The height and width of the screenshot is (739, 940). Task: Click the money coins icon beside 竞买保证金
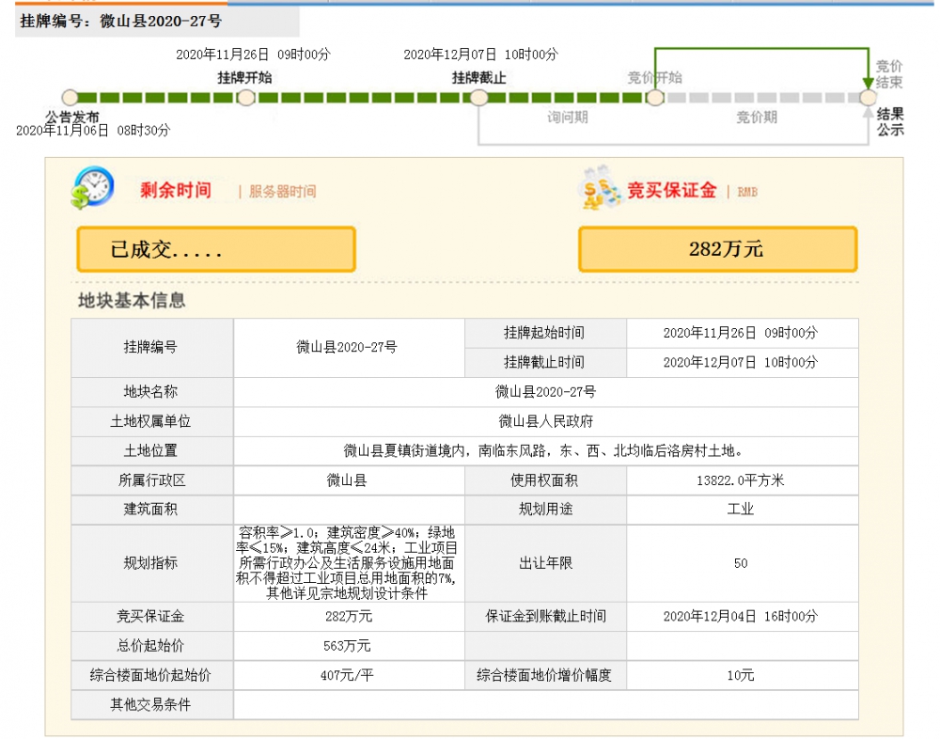600,188
